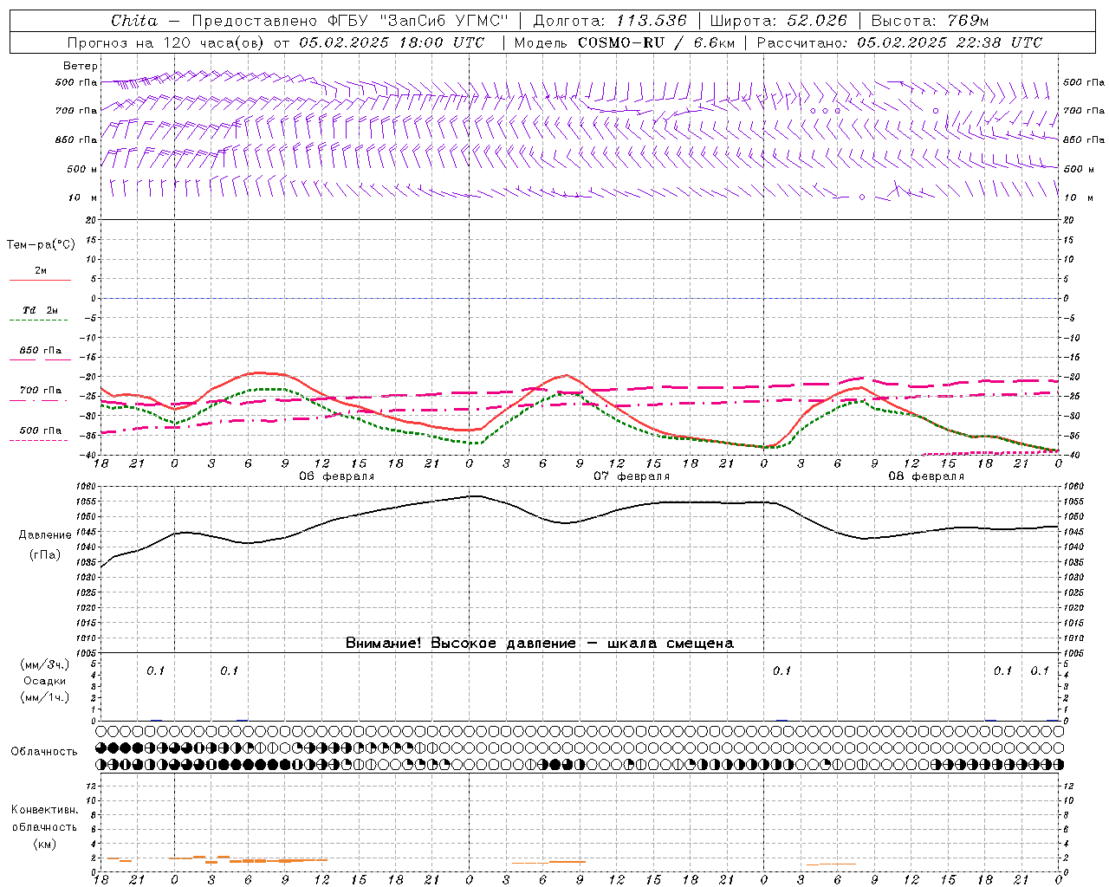1109x887 pixels.
Task: Click the station name "Chita" in the header
Action: pos(134,21)
